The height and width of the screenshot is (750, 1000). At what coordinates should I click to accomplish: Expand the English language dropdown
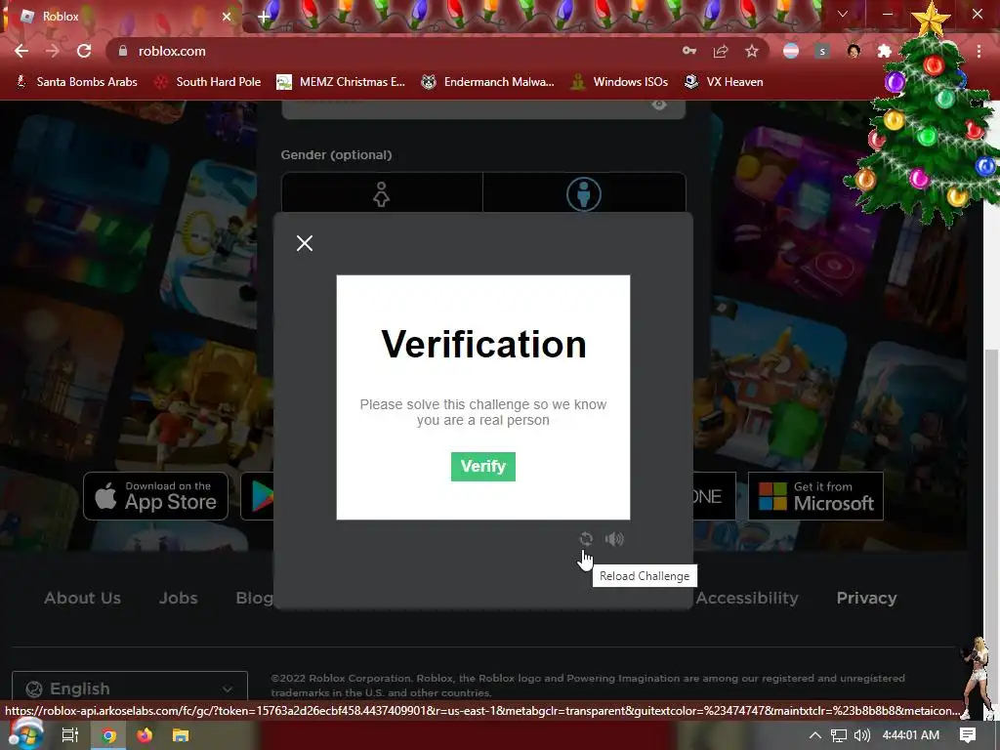tap(130, 687)
